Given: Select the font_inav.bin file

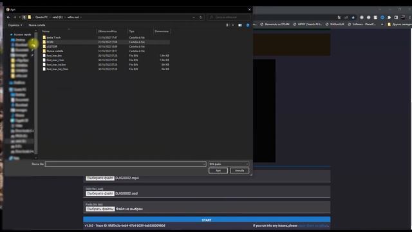Looking at the screenshot, I should (x=106, y=55).
